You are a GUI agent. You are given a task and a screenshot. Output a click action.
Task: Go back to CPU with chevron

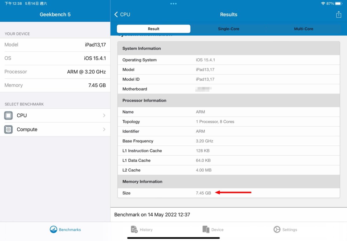(x=116, y=14)
